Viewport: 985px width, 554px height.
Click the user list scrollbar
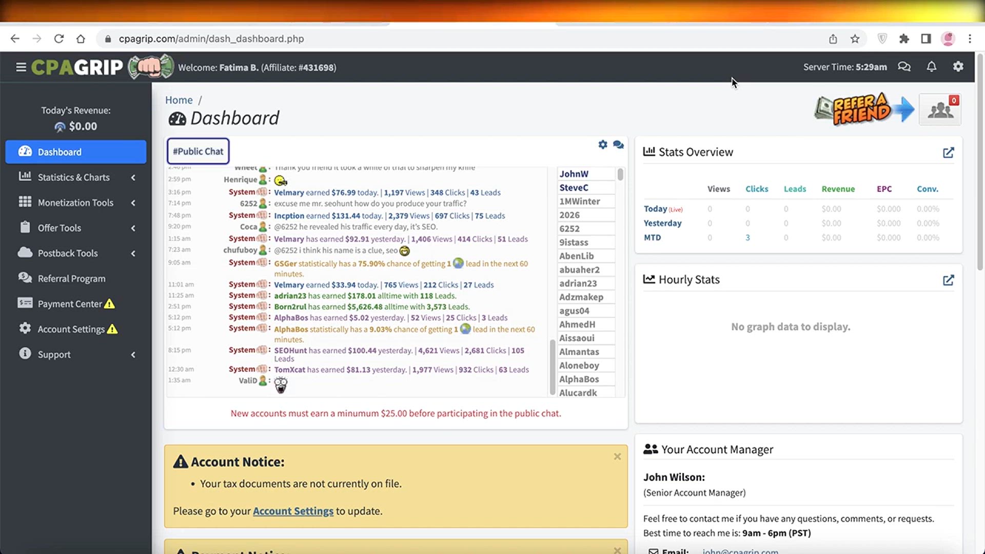point(620,175)
